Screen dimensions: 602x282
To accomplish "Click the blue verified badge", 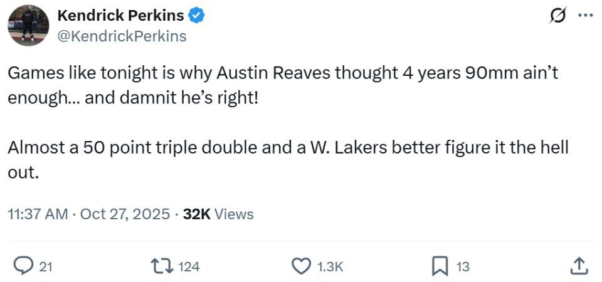I will tap(197, 16).
